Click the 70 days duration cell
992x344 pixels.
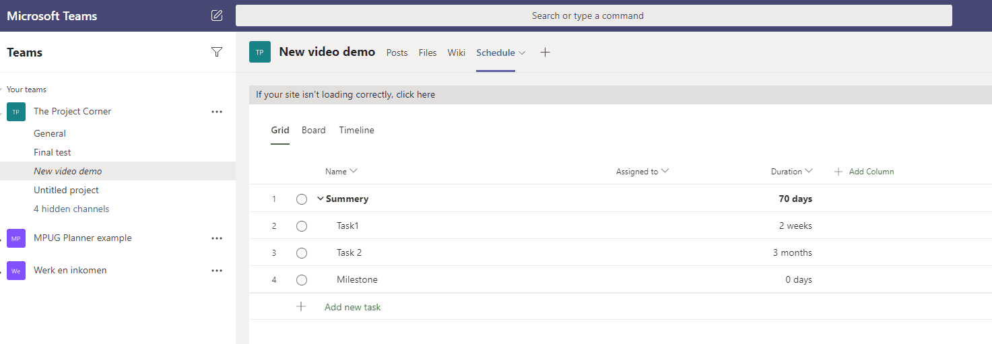coord(795,199)
